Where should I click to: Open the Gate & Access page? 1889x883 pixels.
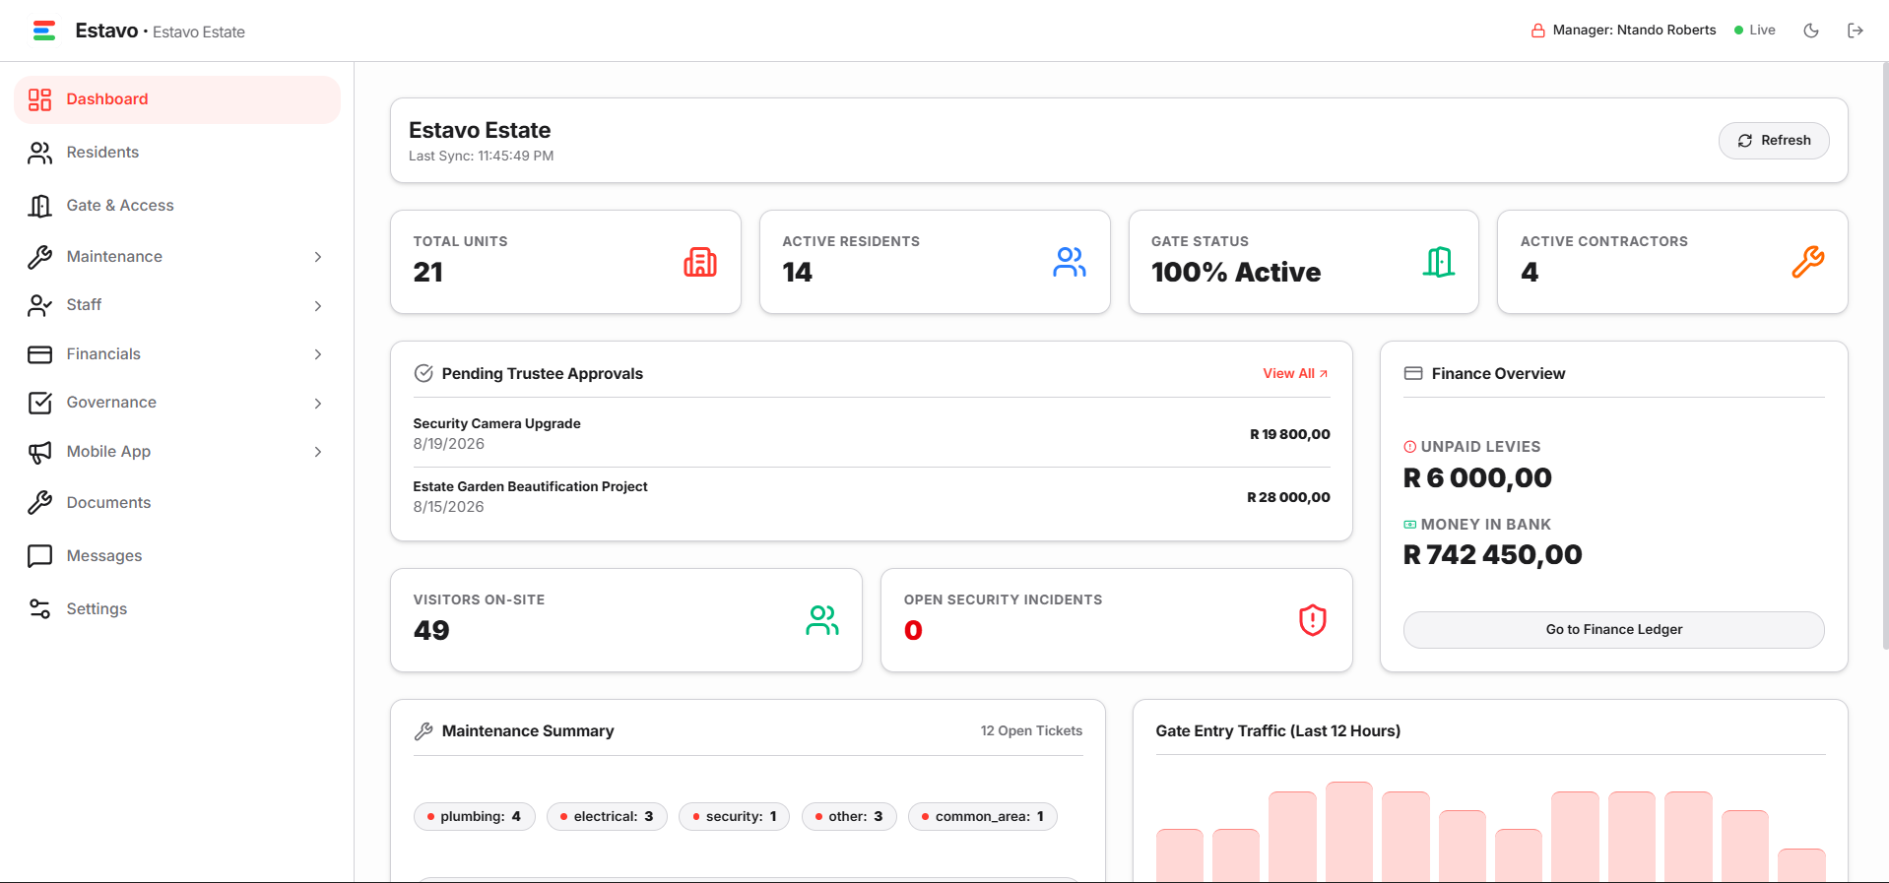(177, 206)
